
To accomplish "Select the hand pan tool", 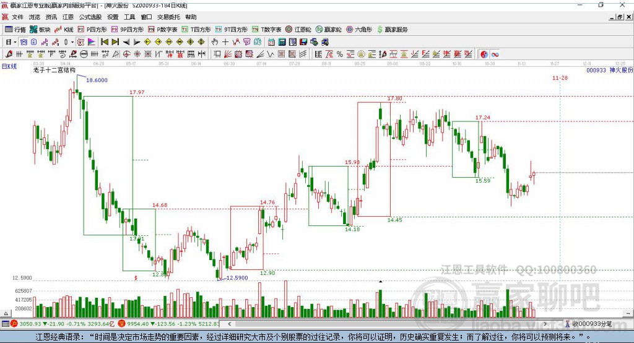I will (x=215, y=42).
